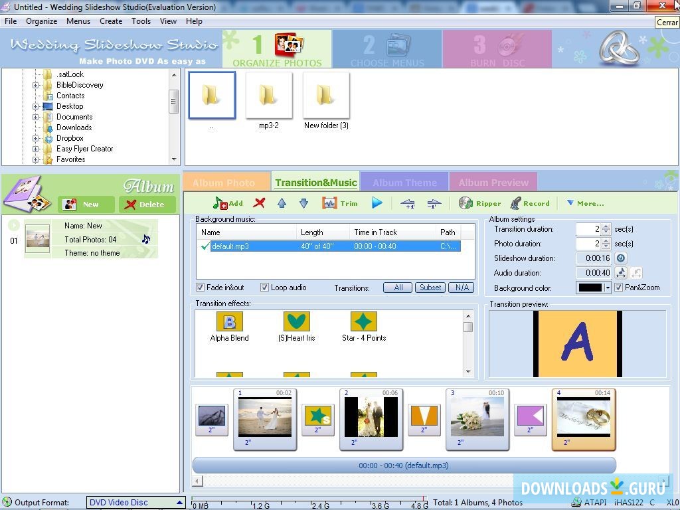680x510 pixels.
Task: Open the Menus menu
Action: (x=78, y=21)
